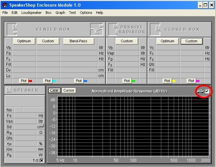Screen dimensions: 216x167
Task: Click the cyan color swatch for Custom vented plot
Action: (x=54, y=81)
